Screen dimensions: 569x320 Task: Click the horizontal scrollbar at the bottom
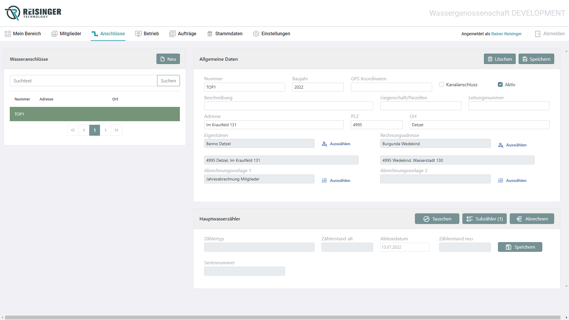pyautogui.click(x=282, y=317)
